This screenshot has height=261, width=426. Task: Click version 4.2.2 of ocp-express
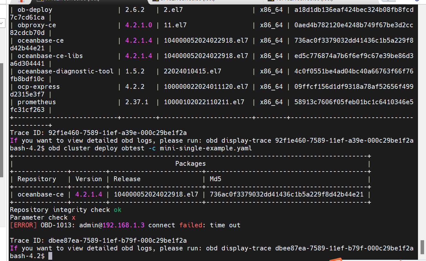click(135, 87)
